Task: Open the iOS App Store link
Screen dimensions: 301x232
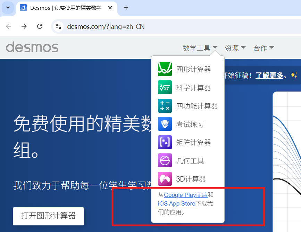Action: (x=176, y=203)
